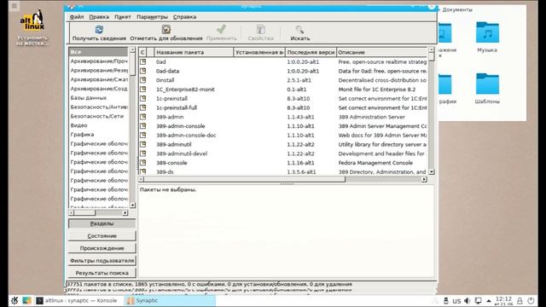Click status box of 1c-preinstall-full
This screenshot has height=307, width=546.
click(x=143, y=107)
